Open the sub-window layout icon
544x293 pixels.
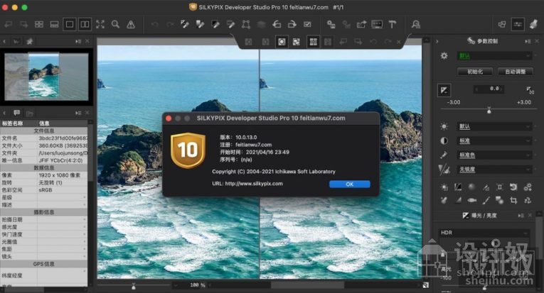click(502, 24)
